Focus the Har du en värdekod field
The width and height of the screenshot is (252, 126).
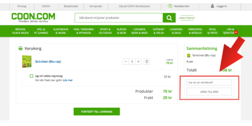(209, 82)
